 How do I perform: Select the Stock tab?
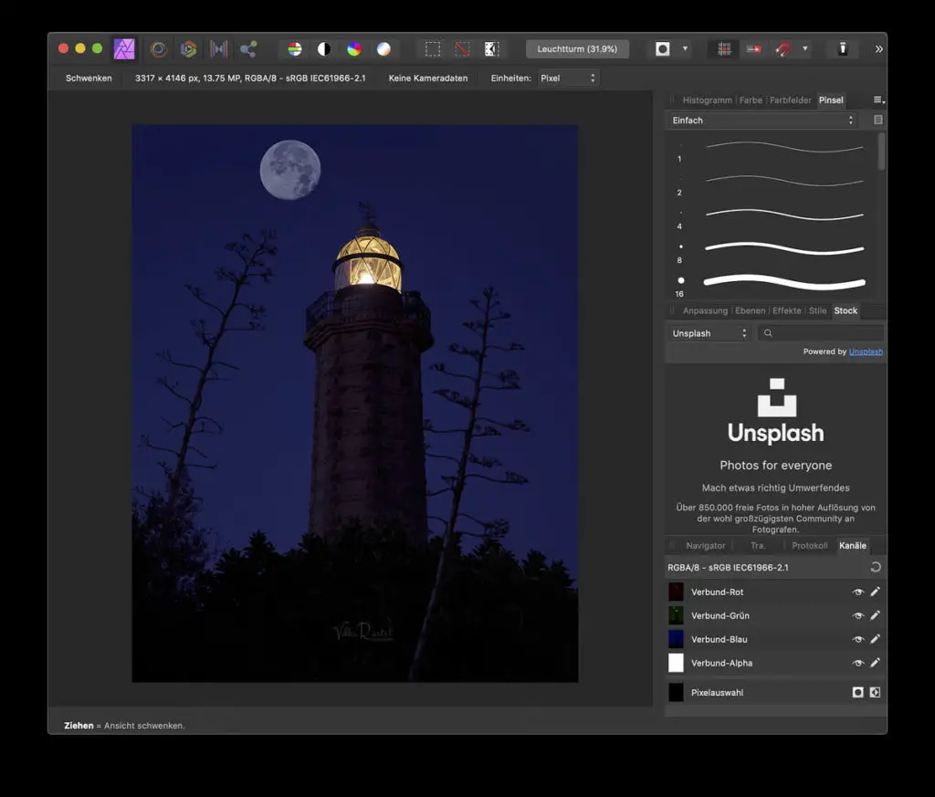point(846,310)
